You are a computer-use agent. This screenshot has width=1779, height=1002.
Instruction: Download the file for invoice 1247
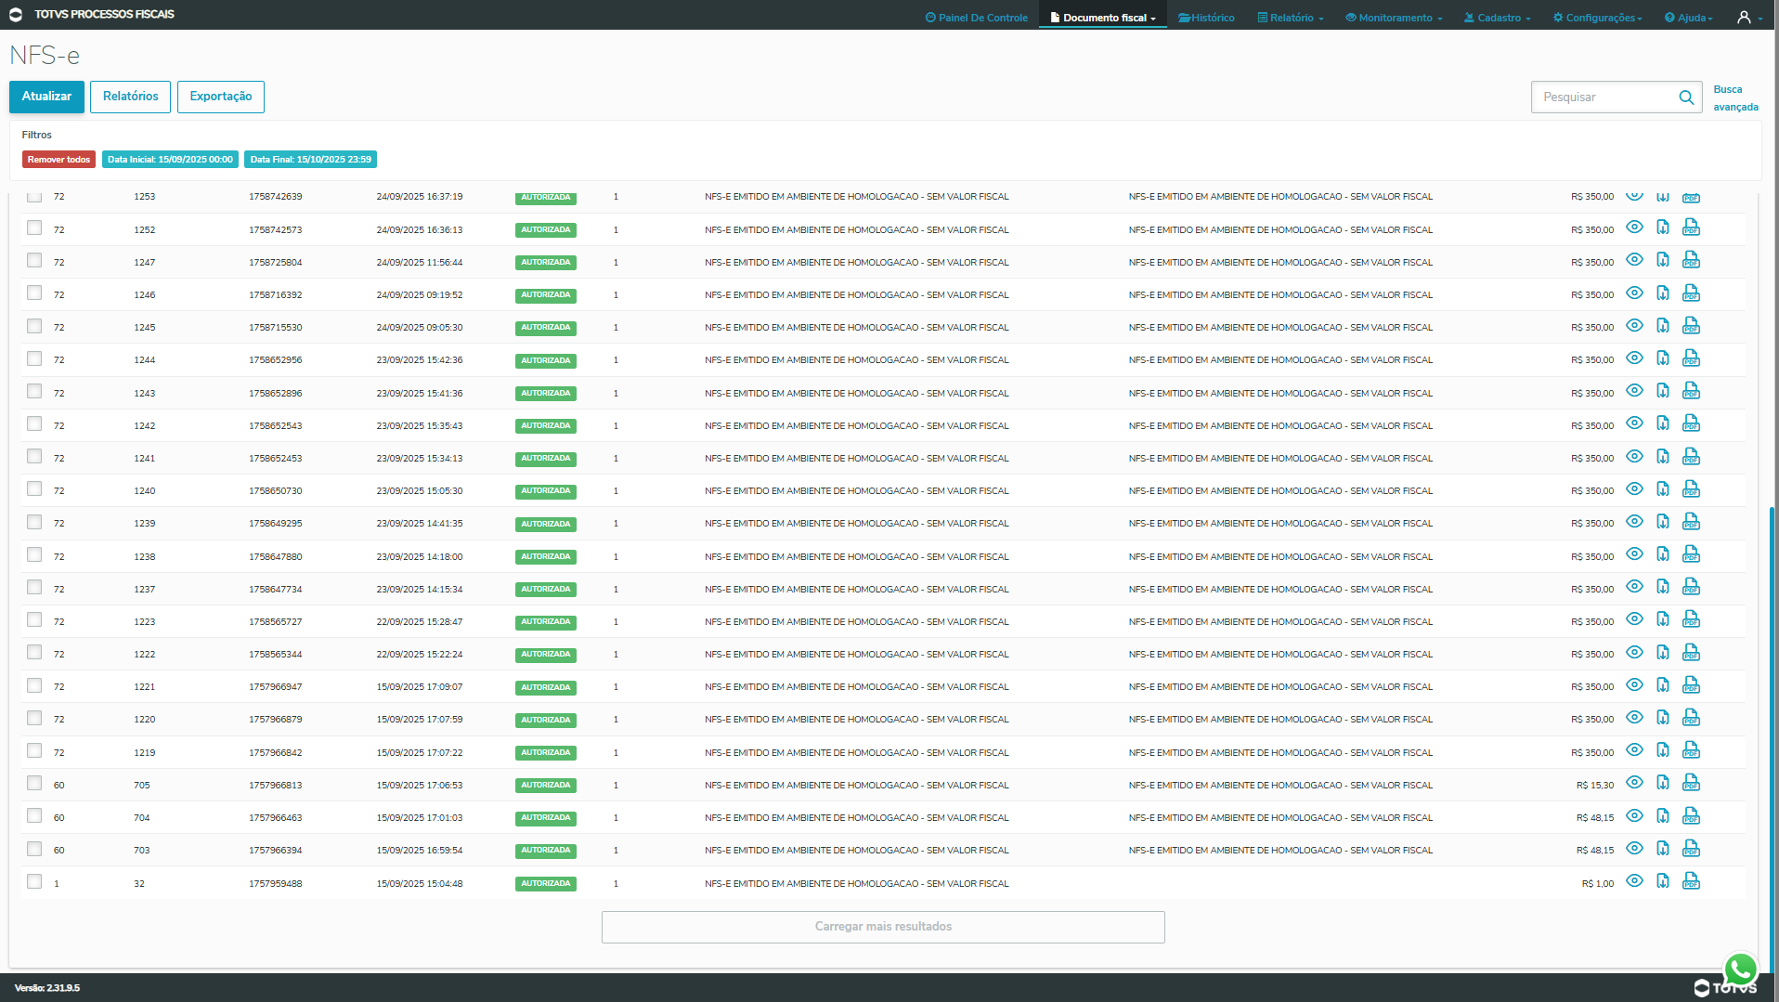point(1663,260)
